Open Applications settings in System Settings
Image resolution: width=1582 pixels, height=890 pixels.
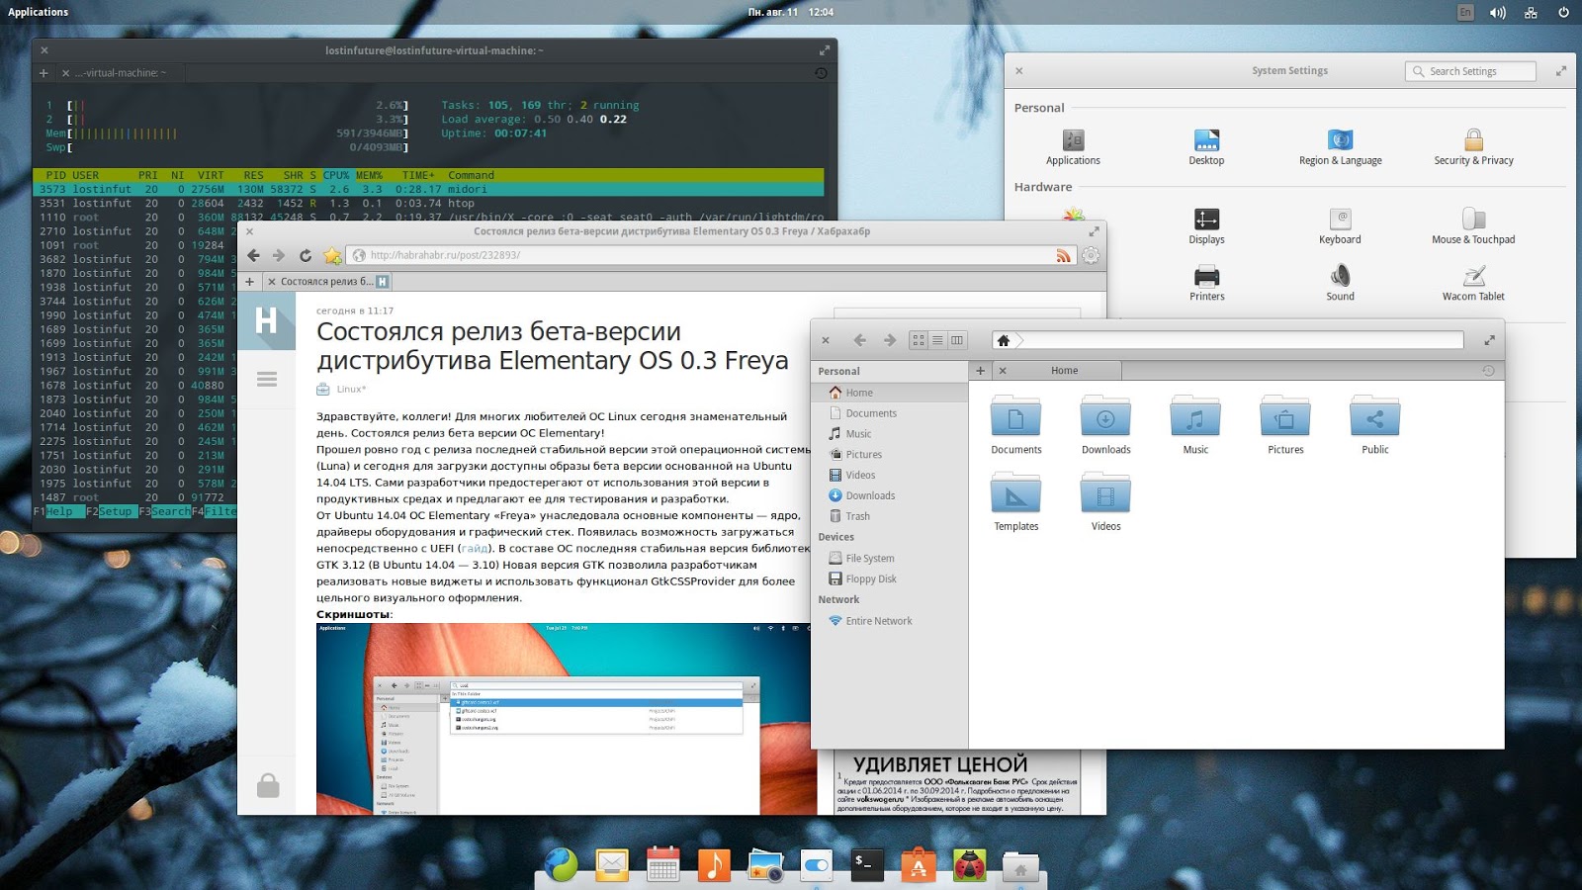(1073, 146)
